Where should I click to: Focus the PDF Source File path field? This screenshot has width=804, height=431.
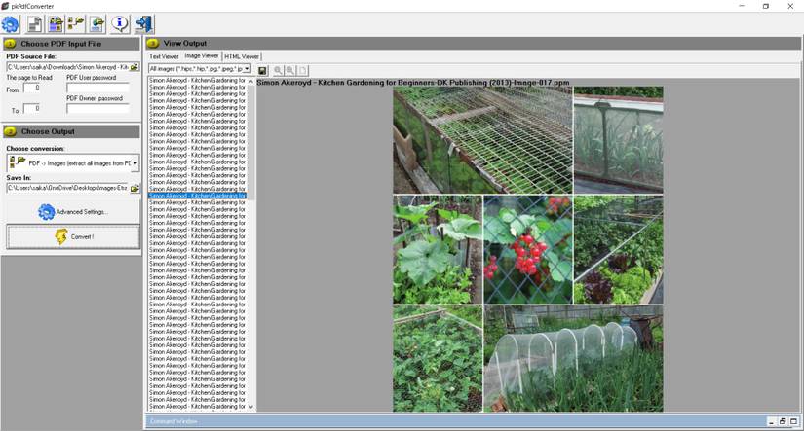pos(67,67)
